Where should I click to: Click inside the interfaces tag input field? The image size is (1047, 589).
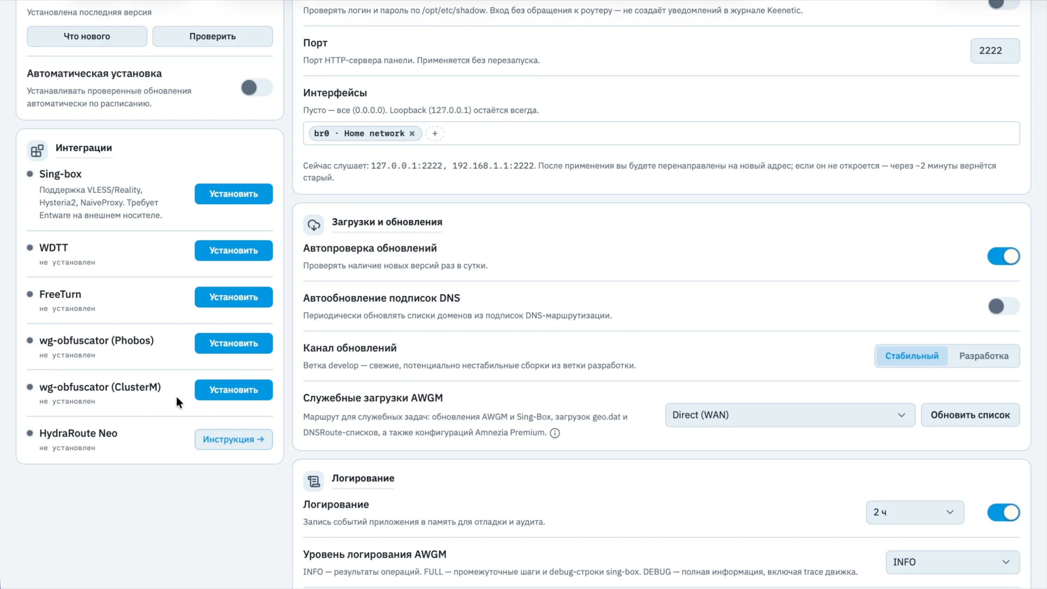point(661,133)
